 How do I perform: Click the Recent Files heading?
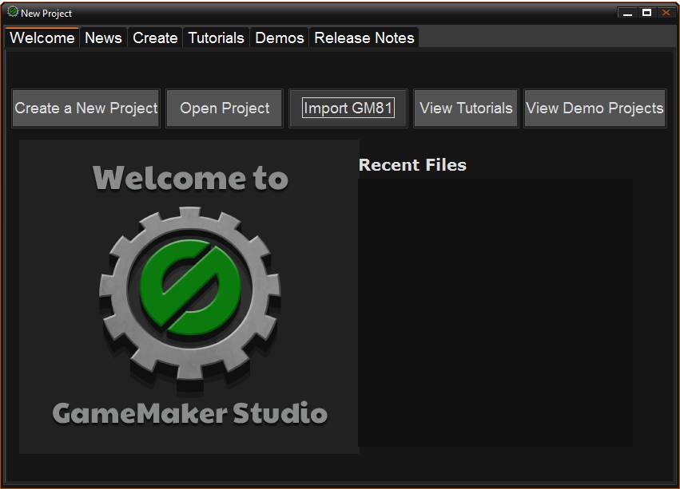(x=412, y=165)
